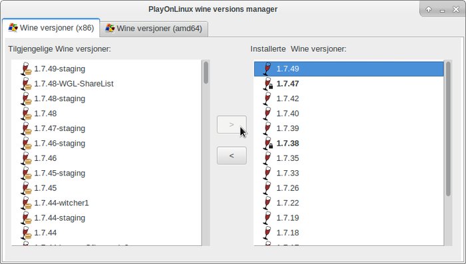466x264 pixels.
Task: Click the wine glass icon of installed 1.7.39
Action: click(x=268, y=128)
